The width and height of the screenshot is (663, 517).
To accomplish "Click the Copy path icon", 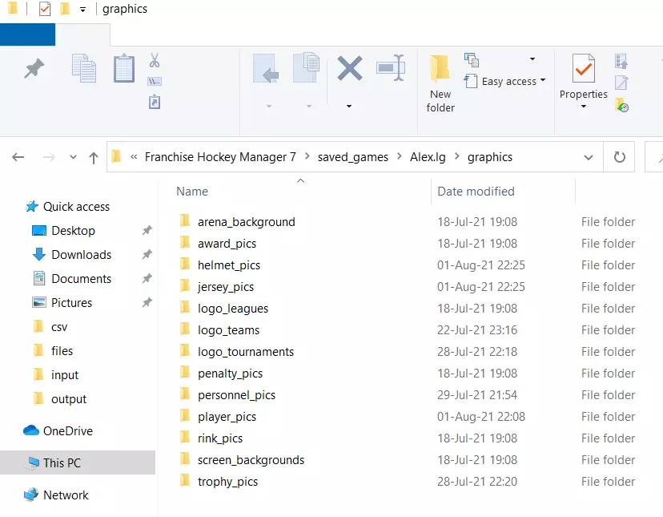I will click(155, 81).
